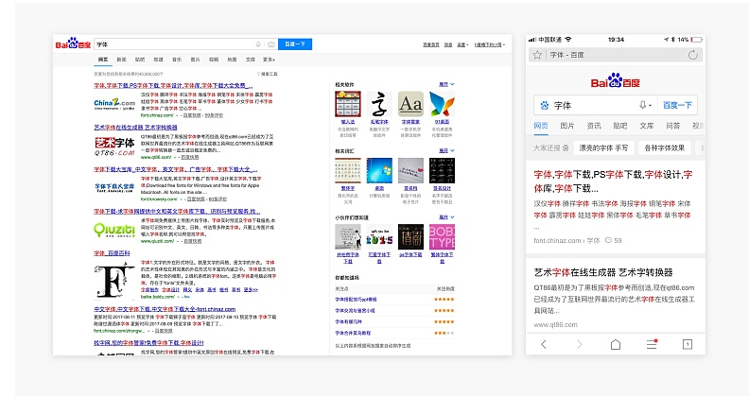Tap the mobile browser back arrow
This screenshot has height=397, width=749.
(x=544, y=343)
